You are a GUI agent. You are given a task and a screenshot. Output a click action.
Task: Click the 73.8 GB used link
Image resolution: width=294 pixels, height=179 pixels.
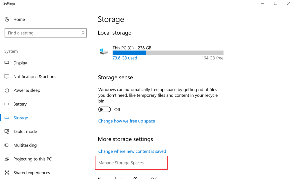tap(125, 58)
